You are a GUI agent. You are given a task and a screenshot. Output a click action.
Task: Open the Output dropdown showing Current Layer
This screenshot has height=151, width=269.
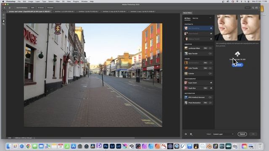pyautogui.click(x=223, y=134)
